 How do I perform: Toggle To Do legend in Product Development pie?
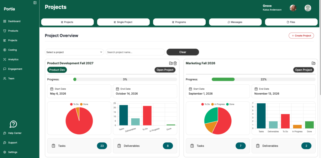pos(74,104)
